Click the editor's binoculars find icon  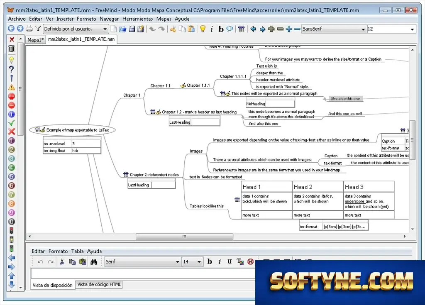tap(94, 261)
